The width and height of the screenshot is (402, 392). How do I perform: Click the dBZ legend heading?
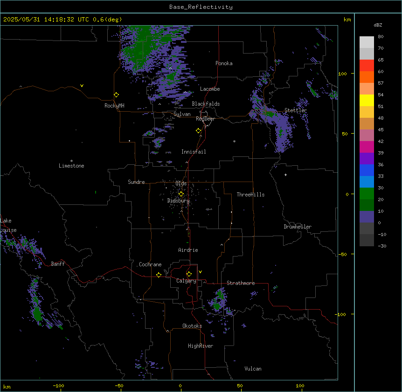click(x=378, y=25)
